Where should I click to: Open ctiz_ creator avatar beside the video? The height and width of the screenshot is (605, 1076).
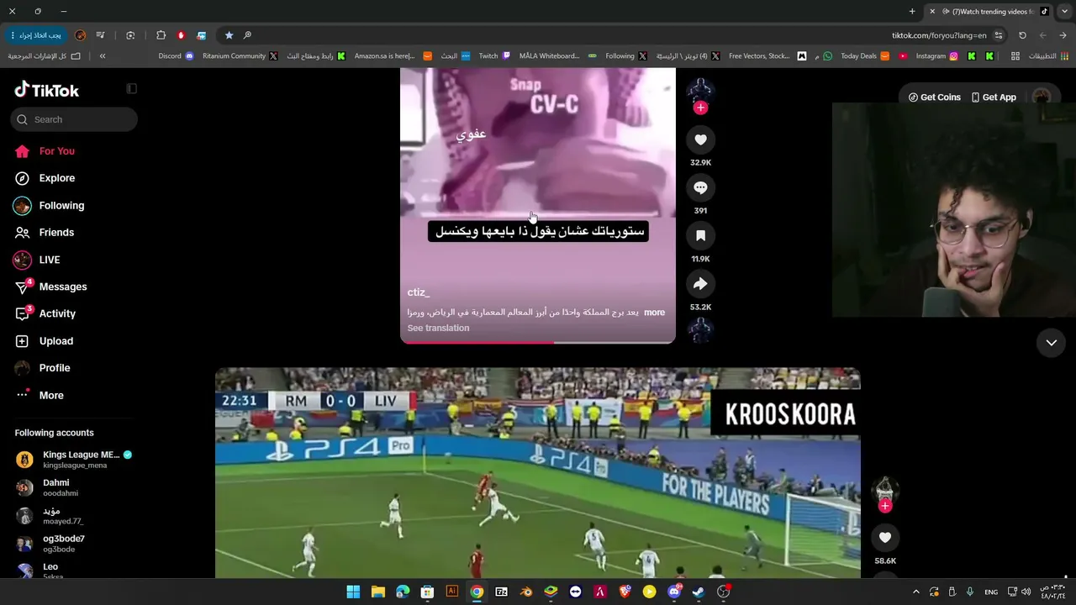[700, 90]
